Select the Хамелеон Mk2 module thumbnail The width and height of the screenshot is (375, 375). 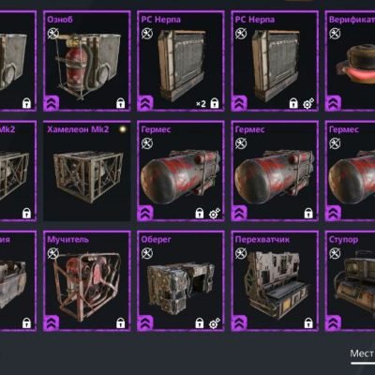point(87,171)
